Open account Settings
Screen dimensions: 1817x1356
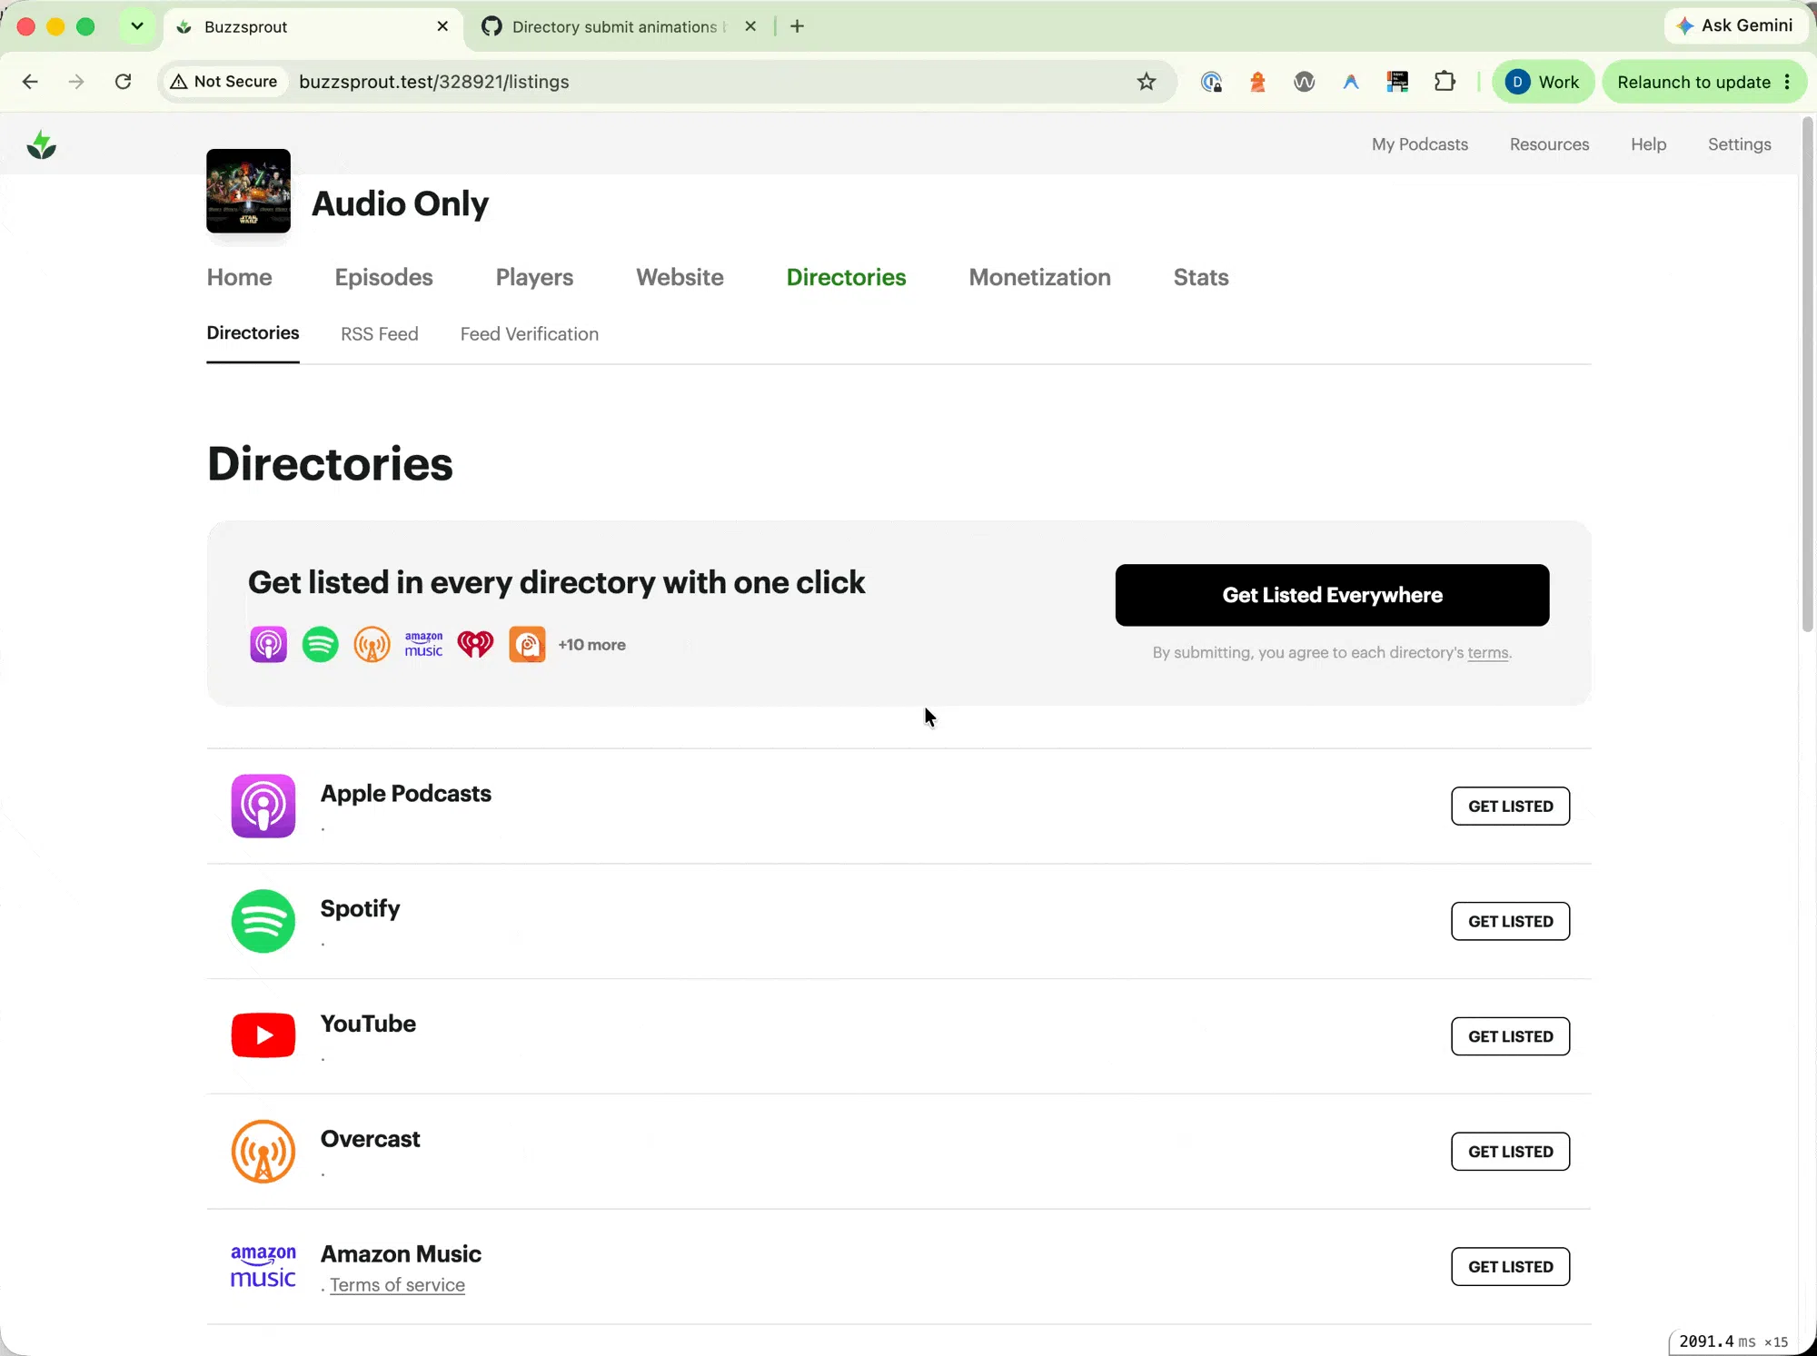point(1739,144)
